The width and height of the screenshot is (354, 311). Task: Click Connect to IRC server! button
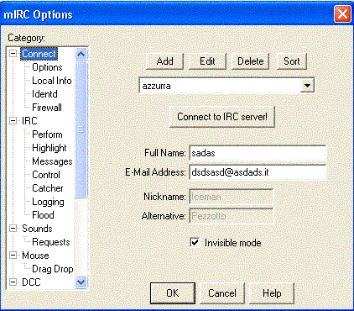222,117
